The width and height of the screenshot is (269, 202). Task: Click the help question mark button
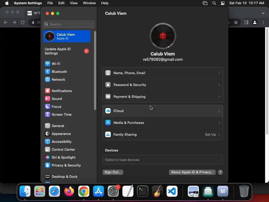click(220, 172)
